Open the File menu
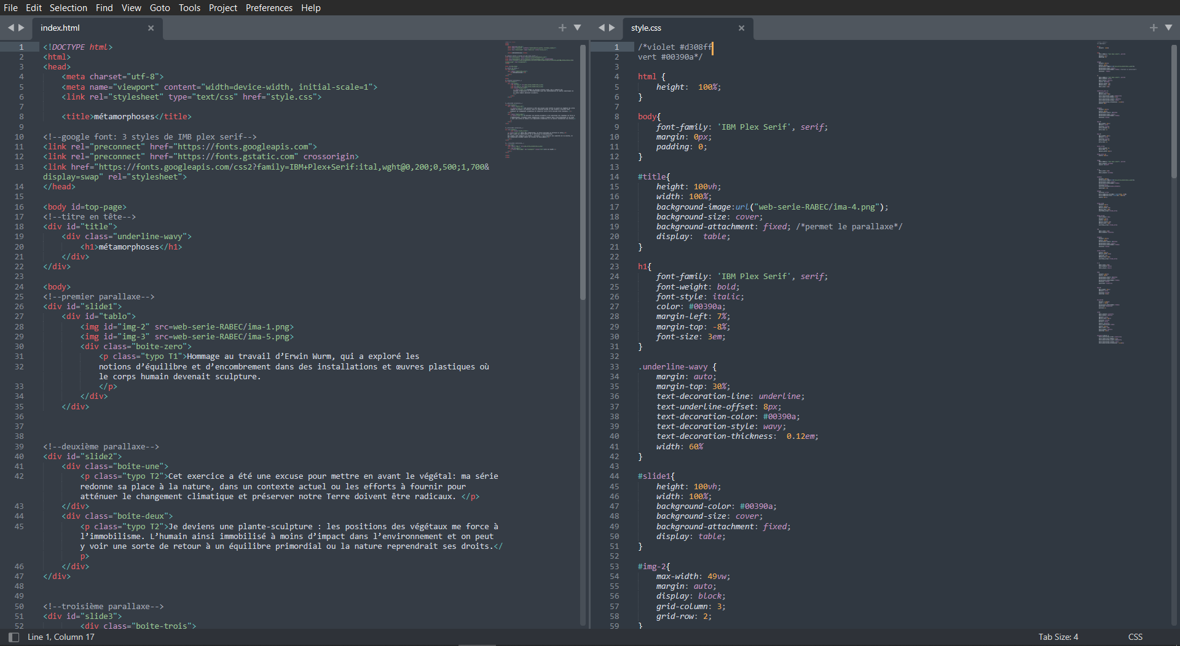The image size is (1180, 646). pyautogui.click(x=10, y=7)
